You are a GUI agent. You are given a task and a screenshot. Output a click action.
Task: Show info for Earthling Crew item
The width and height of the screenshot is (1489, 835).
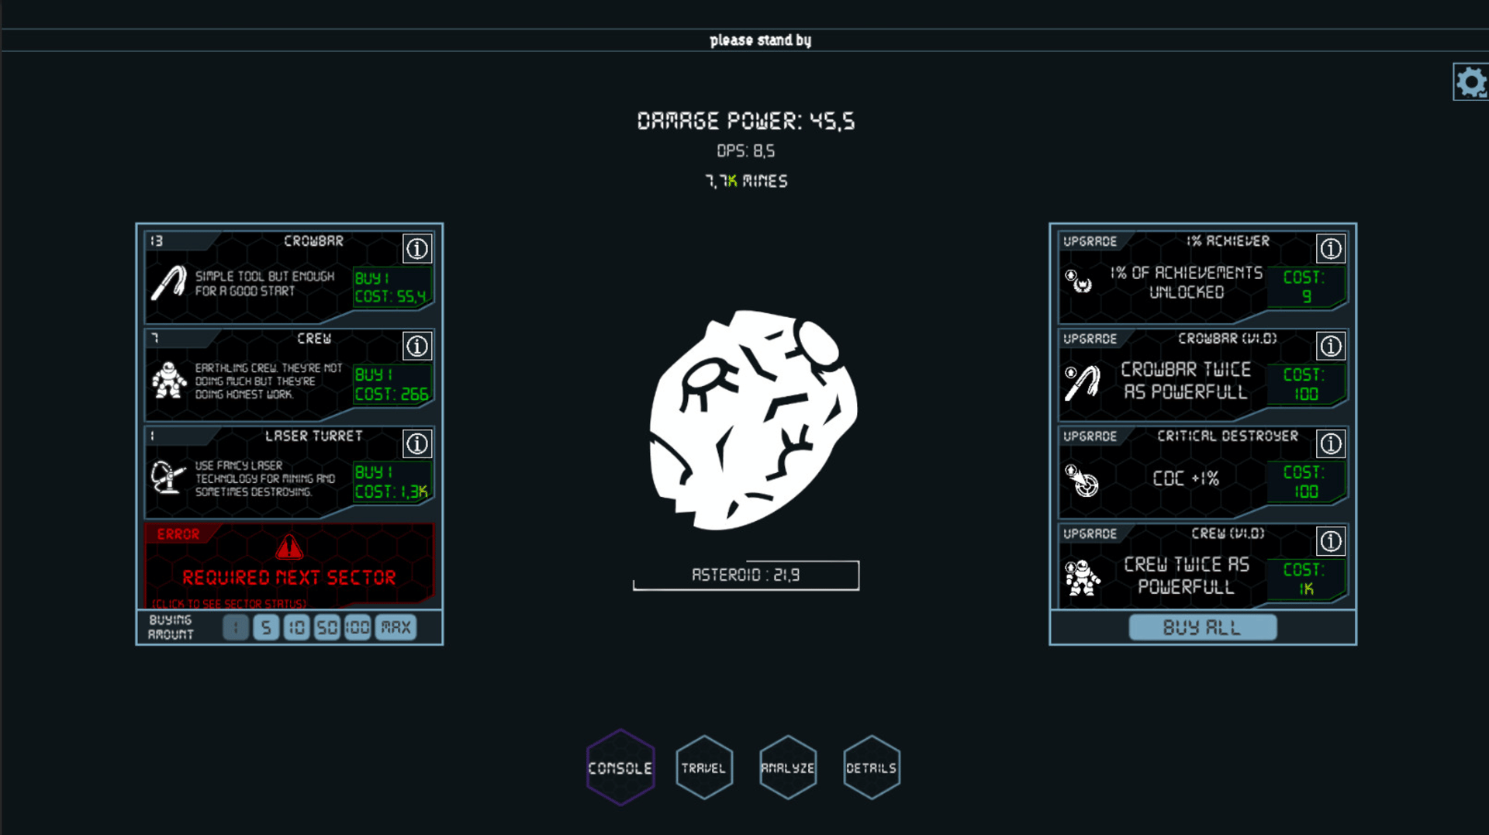tap(417, 347)
